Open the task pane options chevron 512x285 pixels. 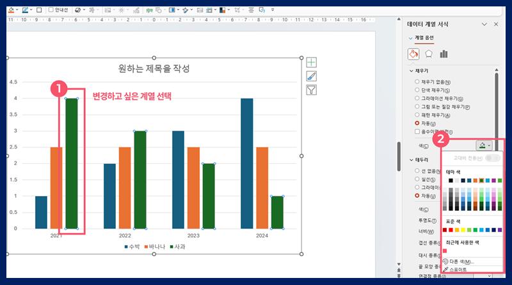click(484, 24)
